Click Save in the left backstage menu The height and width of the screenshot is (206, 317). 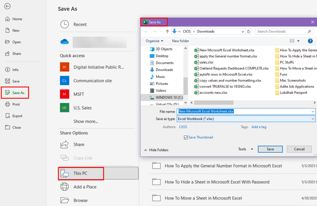(x=12, y=81)
